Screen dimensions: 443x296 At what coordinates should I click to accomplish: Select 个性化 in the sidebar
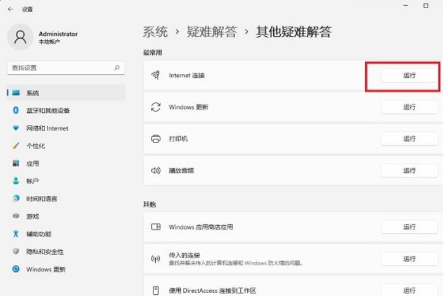tap(66, 146)
